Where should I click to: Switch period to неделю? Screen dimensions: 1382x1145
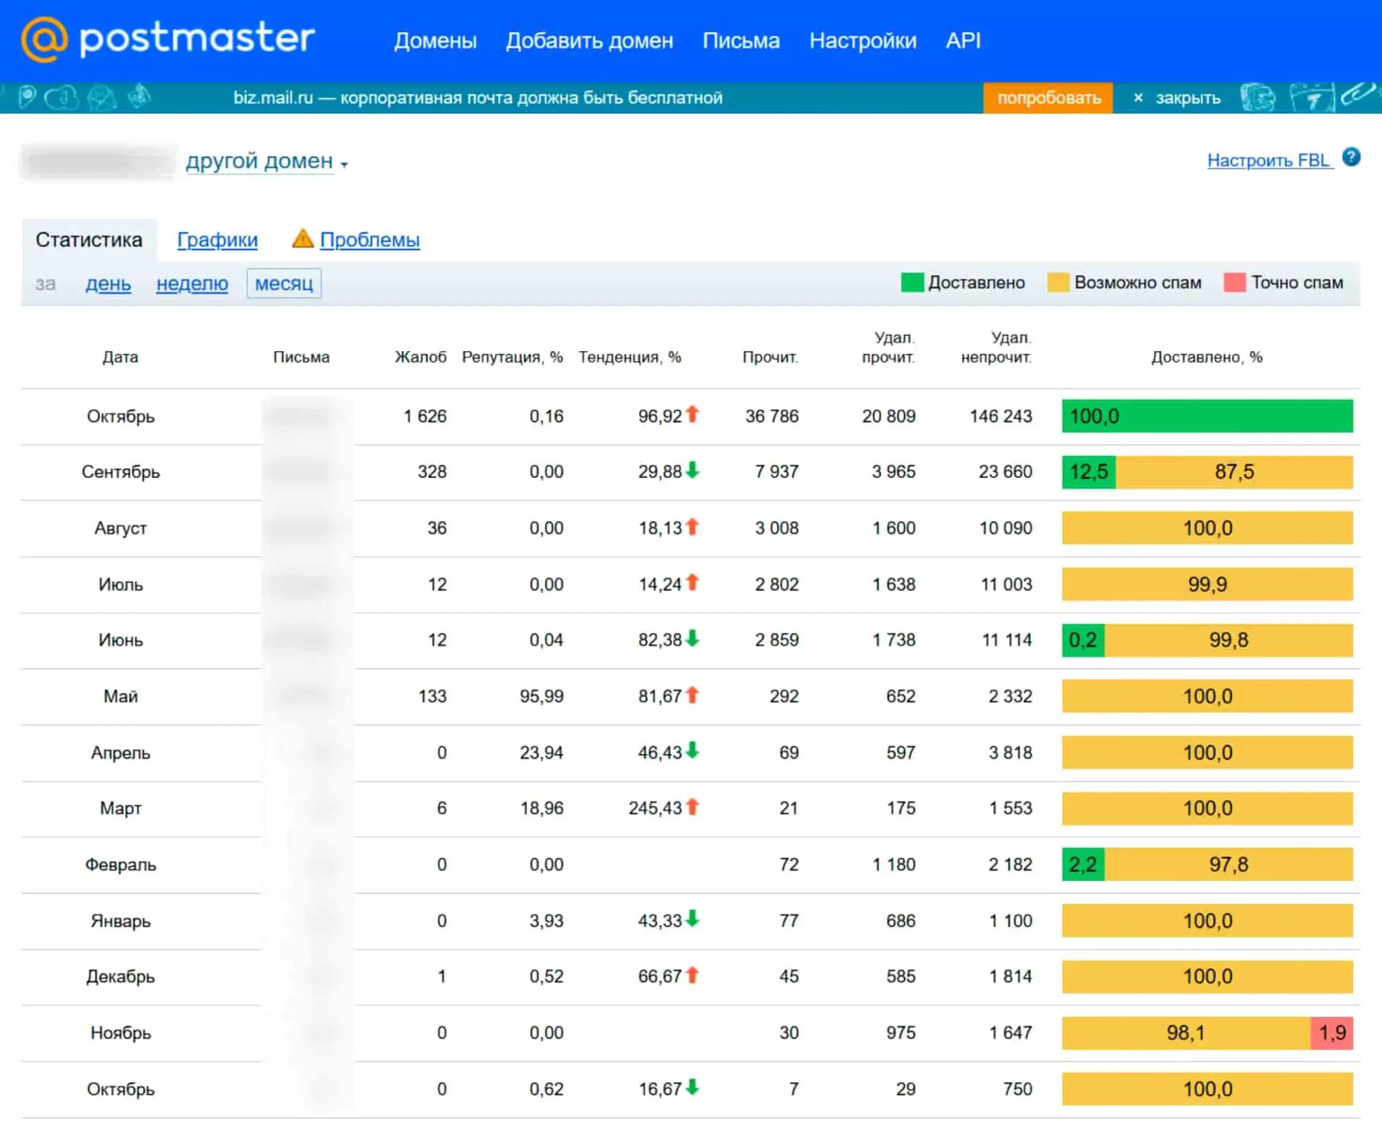click(x=192, y=283)
